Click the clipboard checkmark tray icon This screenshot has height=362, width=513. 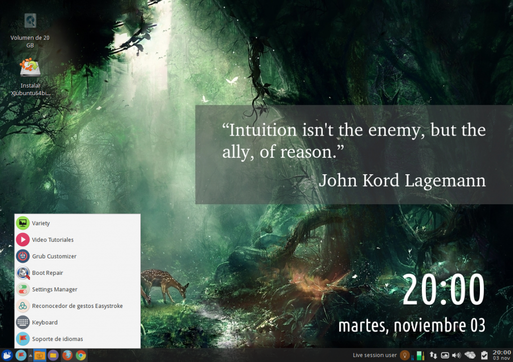tap(484, 355)
